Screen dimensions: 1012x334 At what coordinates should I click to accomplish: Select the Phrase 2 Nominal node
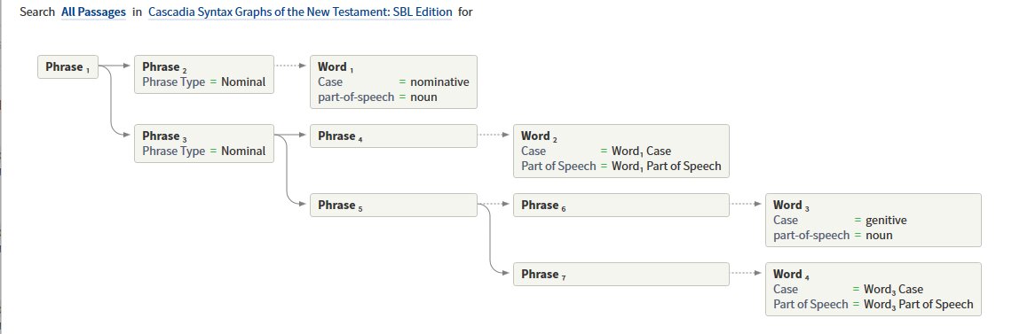pos(204,74)
